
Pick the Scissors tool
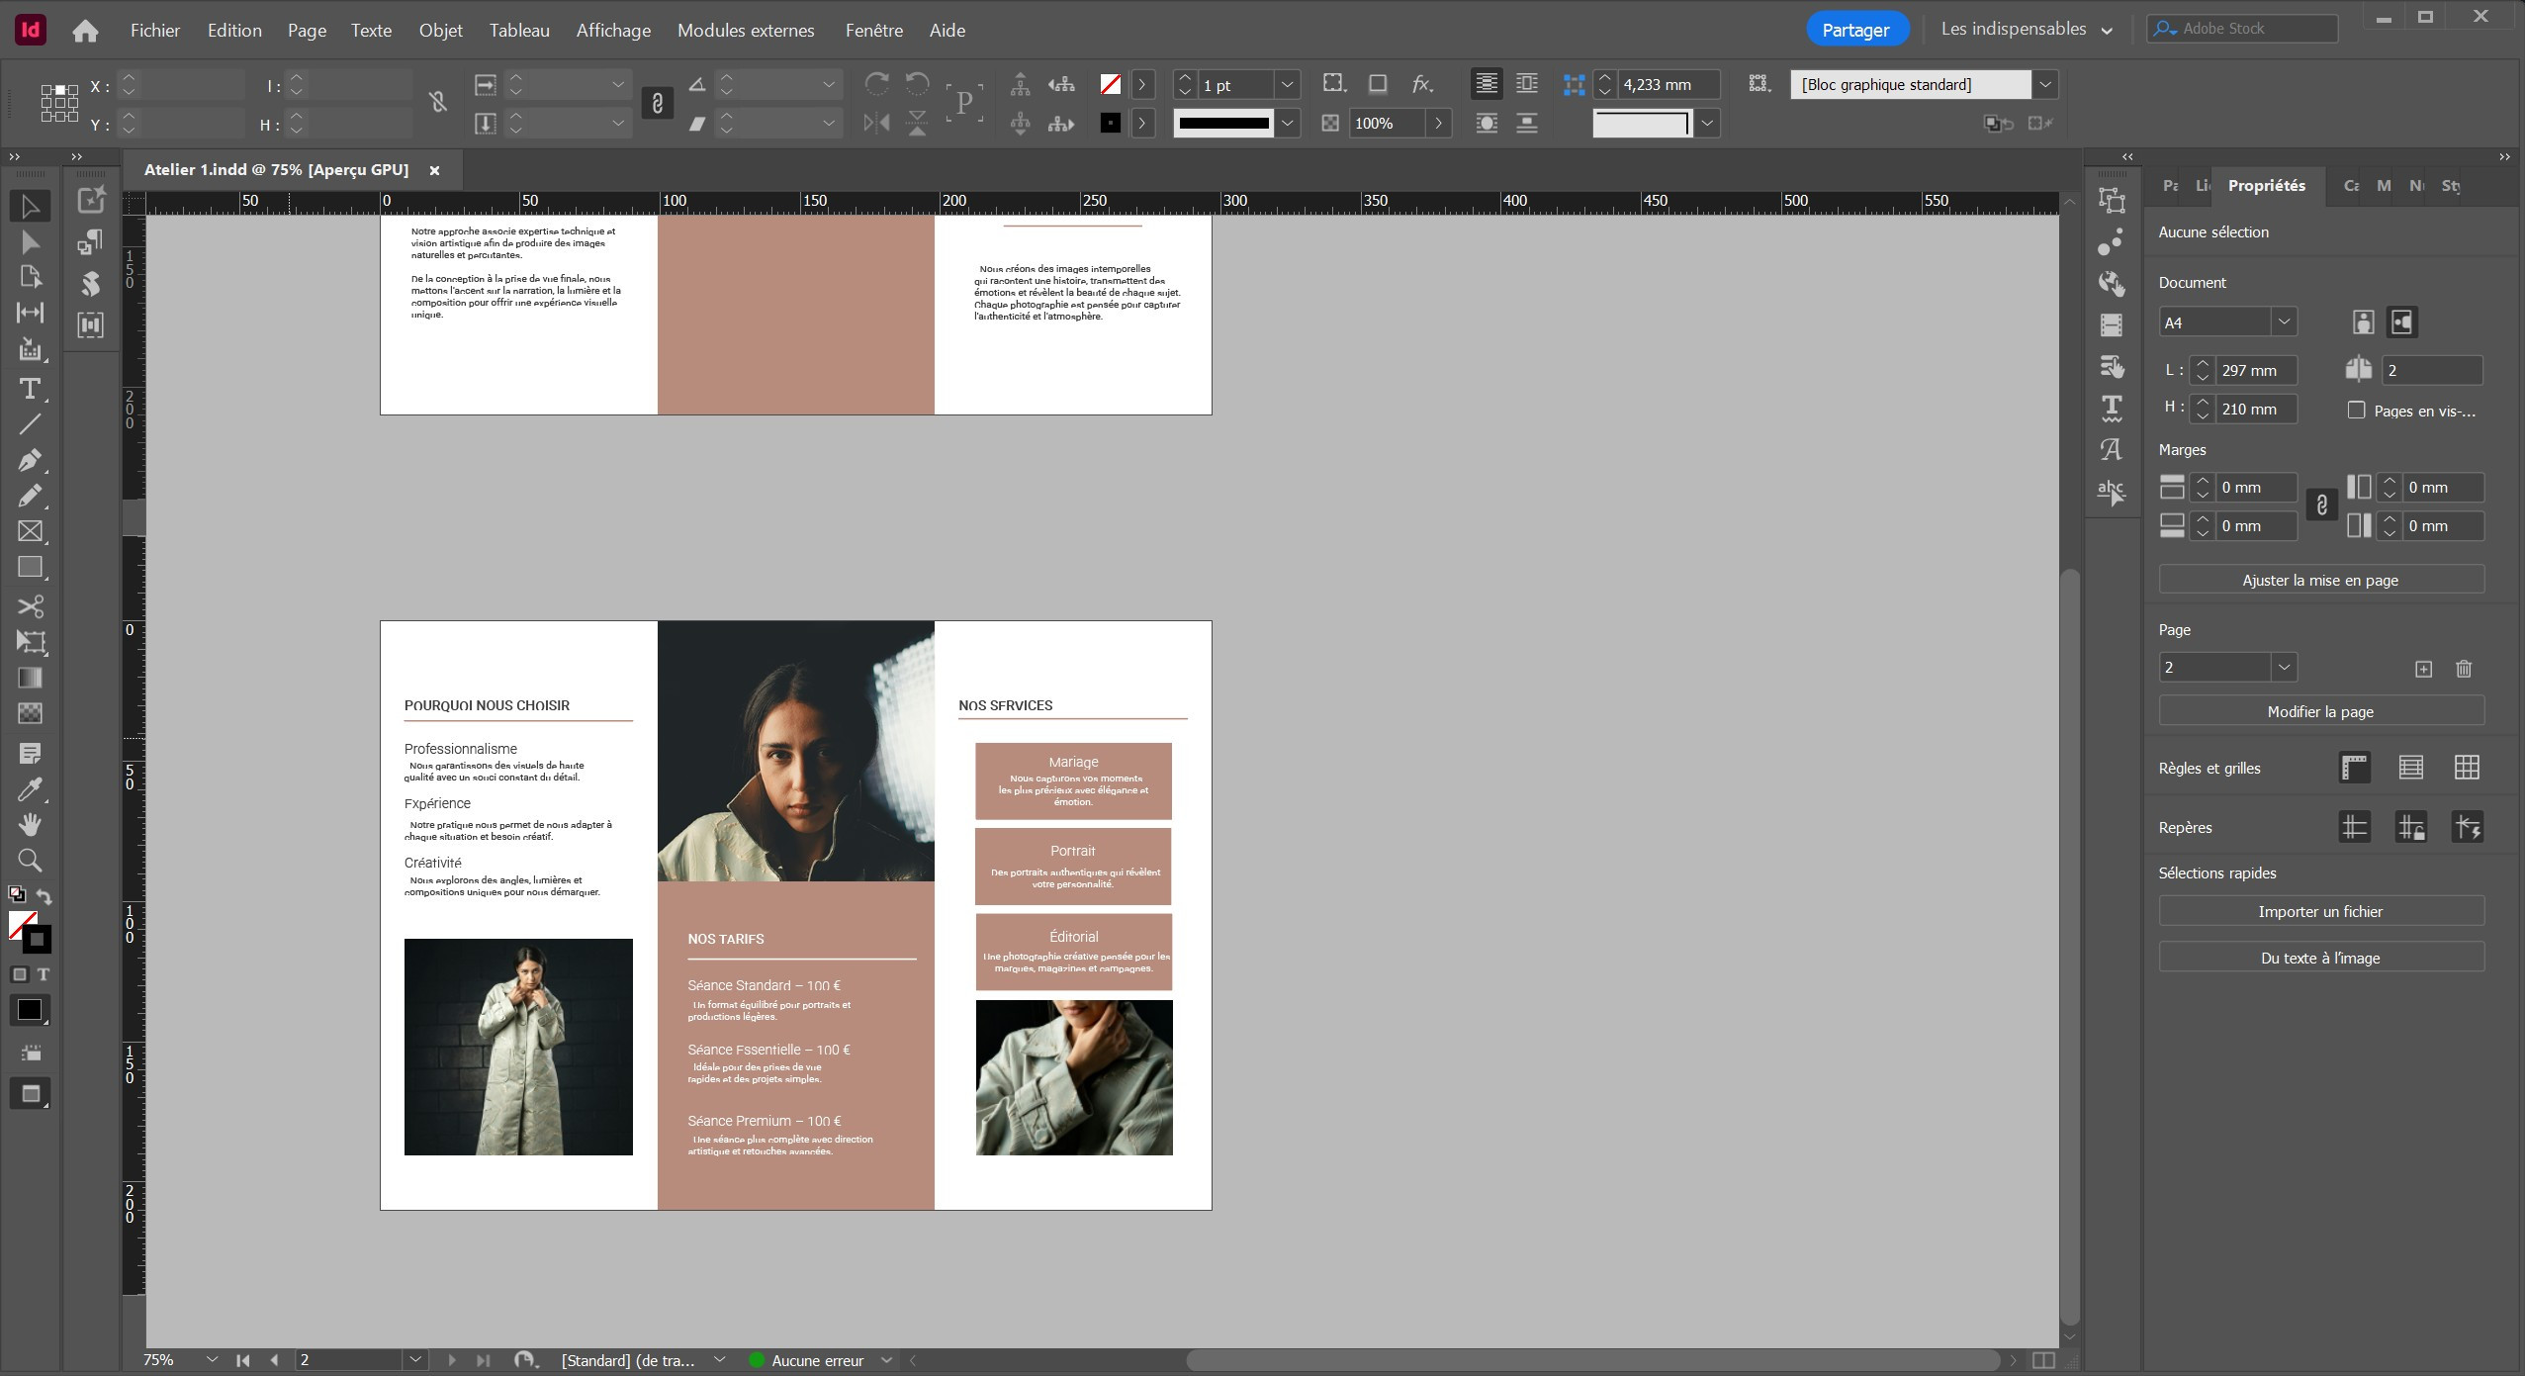30,605
